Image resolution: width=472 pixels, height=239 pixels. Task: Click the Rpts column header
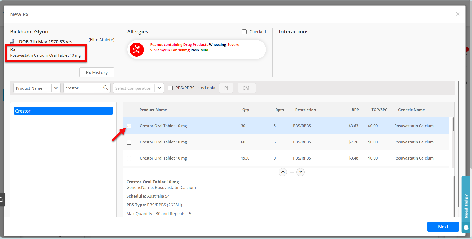pos(279,110)
